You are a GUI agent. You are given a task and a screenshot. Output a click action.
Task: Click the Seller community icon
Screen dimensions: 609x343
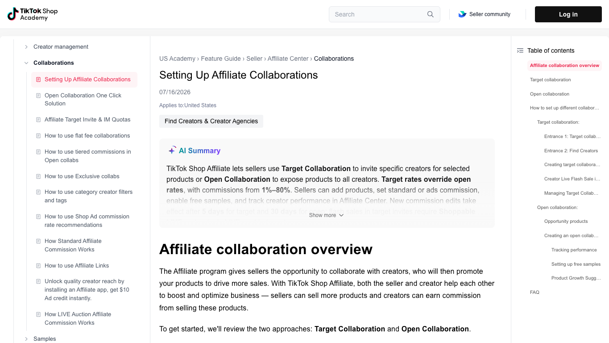click(462, 14)
